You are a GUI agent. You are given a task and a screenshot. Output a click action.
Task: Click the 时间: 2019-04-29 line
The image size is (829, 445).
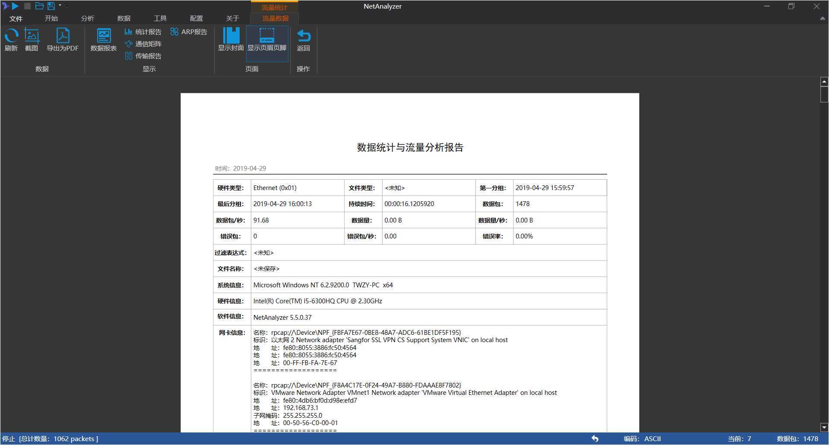[240, 168]
